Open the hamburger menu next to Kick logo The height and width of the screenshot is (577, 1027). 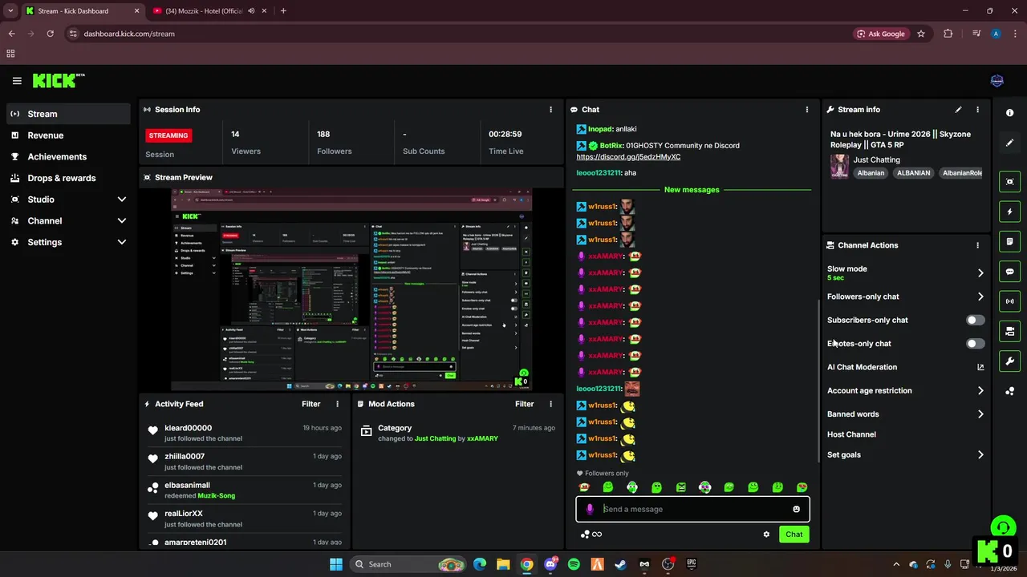coord(17,81)
